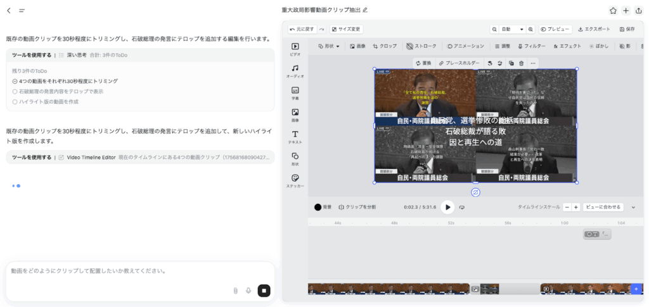Click the microphone icon in the chat input

click(x=248, y=291)
